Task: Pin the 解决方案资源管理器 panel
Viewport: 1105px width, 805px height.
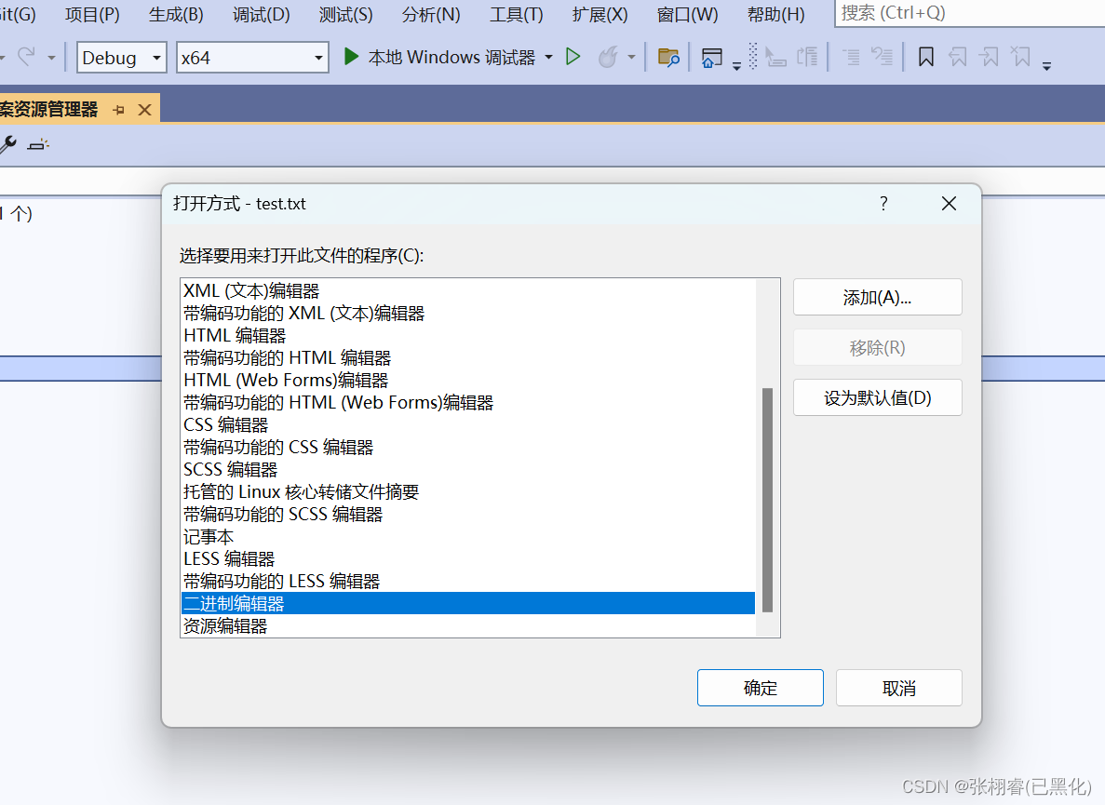Action: (119, 108)
